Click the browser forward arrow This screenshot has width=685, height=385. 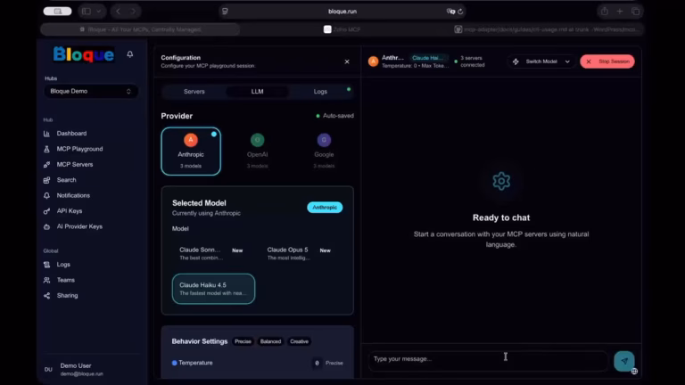point(133,12)
